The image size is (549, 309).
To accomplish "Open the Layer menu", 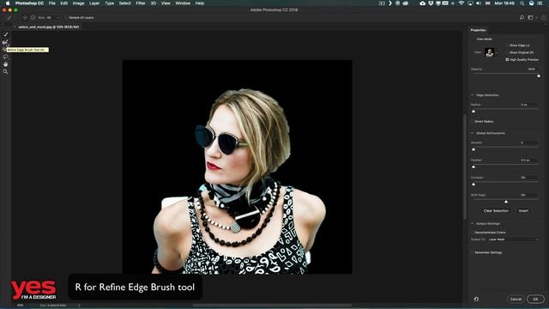I will click(94, 3).
